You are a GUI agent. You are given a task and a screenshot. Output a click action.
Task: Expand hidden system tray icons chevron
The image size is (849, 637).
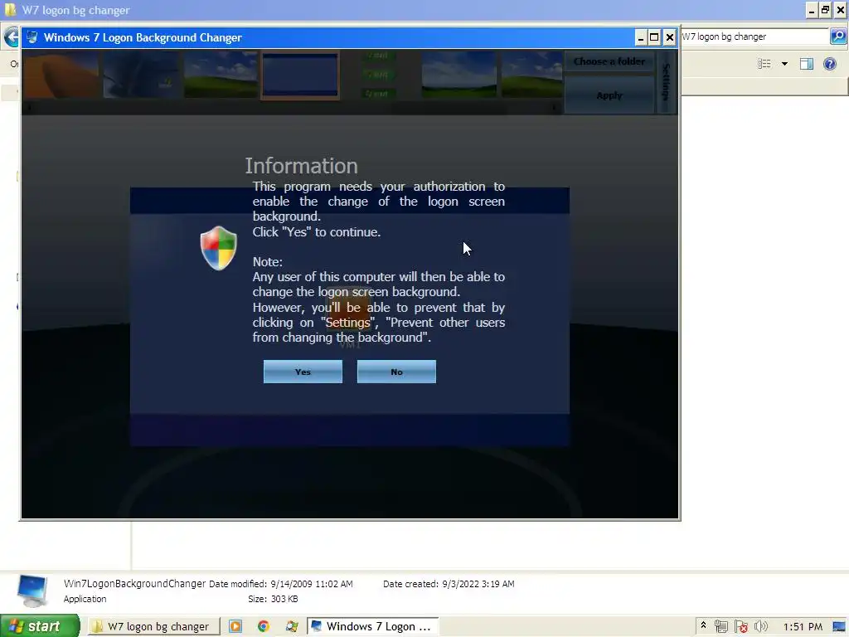pos(703,625)
